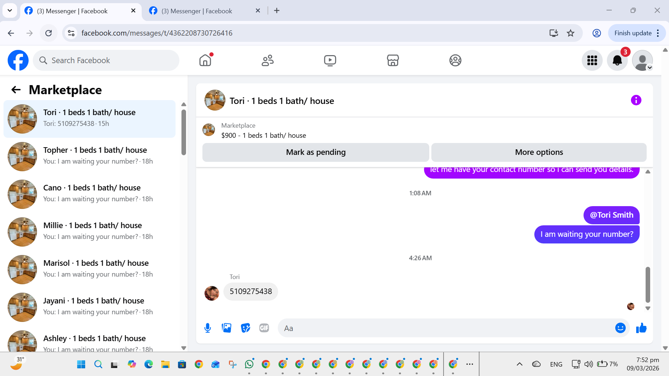669x376 pixels.
Task: Click the chat header title Tori 1 beds
Action: click(282, 101)
